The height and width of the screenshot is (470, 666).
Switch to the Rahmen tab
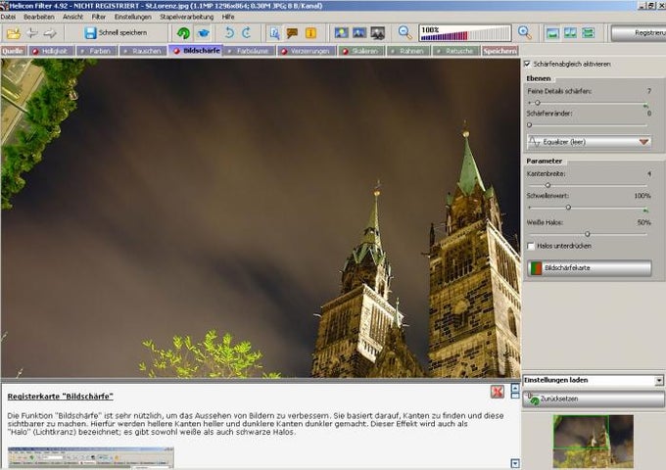click(x=406, y=51)
